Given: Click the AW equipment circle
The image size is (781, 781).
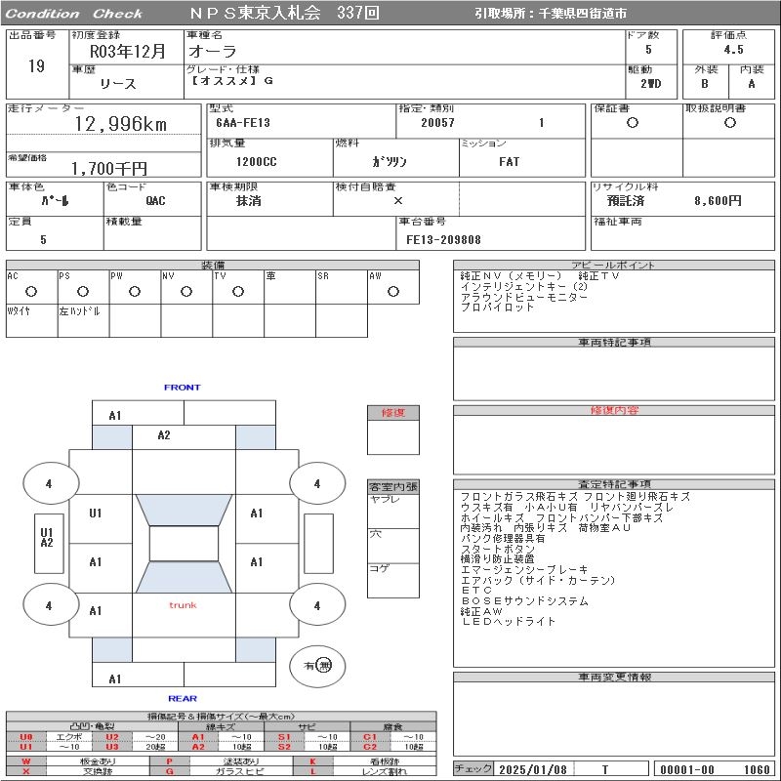Looking at the screenshot, I should [x=393, y=291].
